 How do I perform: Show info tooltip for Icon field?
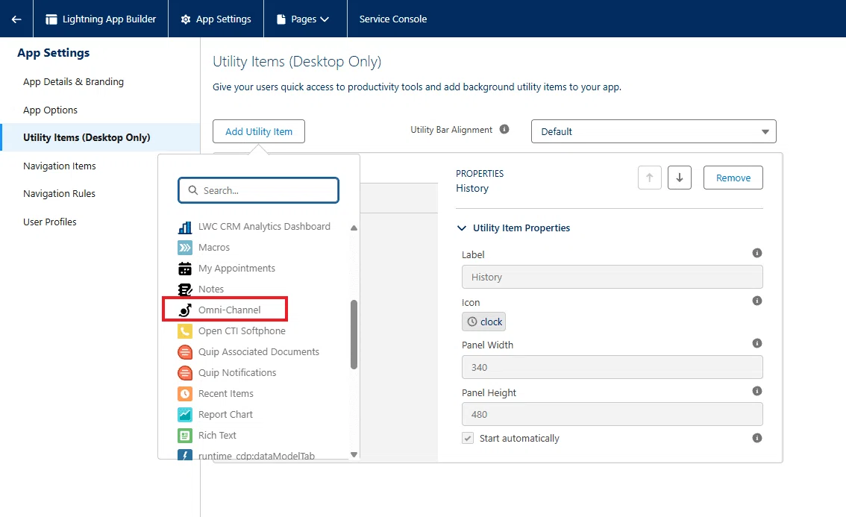click(757, 301)
